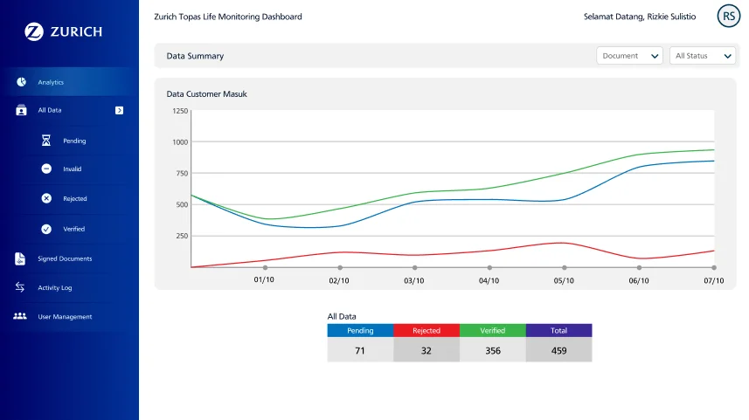Screen dimensions: 749x420
Task: Click the 07/10 axis marker dot
Action: 714,268
